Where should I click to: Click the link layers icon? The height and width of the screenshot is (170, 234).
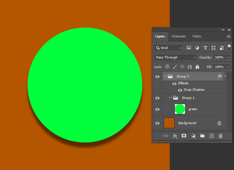tap(166, 136)
